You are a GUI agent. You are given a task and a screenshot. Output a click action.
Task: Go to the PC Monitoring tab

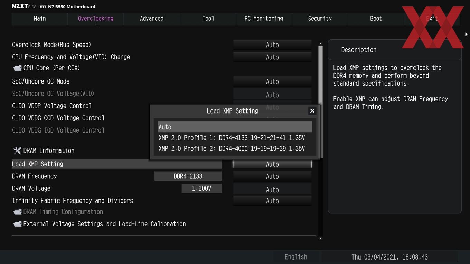[264, 19]
